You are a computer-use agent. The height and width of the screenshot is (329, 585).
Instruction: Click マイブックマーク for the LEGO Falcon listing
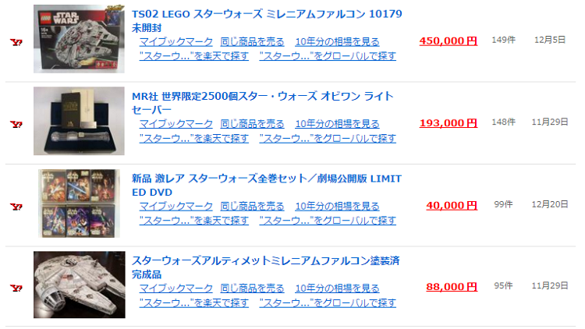pyautogui.click(x=176, y=41)
